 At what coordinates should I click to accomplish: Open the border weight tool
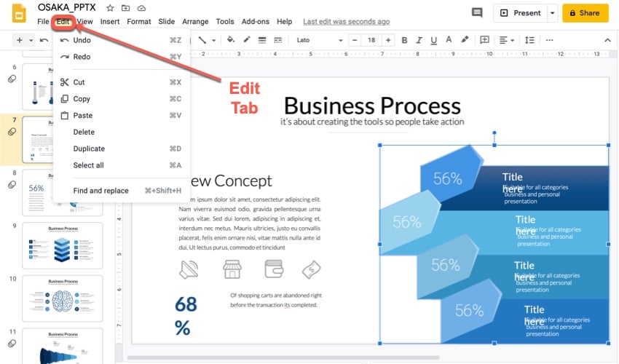click(263, 40)
